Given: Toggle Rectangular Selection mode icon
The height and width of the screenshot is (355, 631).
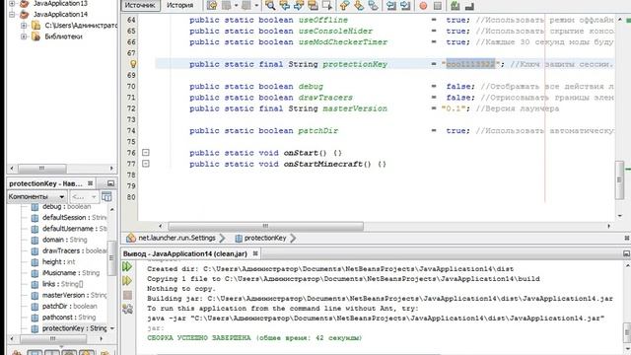Looking at the screenshot, I should 326,5.
